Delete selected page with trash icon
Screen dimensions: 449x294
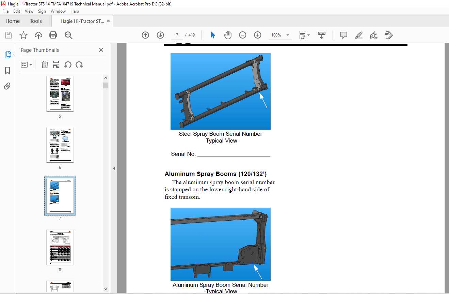click(x=45, y=64)
